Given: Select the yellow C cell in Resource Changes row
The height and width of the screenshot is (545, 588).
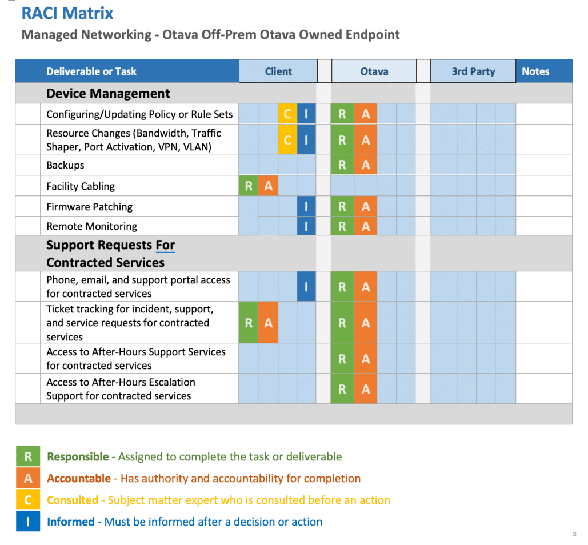Looking at the screenshot, I should (287, 139).
